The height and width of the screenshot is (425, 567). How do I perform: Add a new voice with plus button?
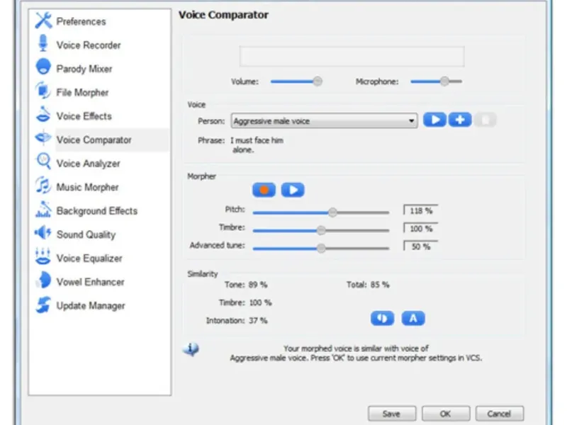pos(460,120)
